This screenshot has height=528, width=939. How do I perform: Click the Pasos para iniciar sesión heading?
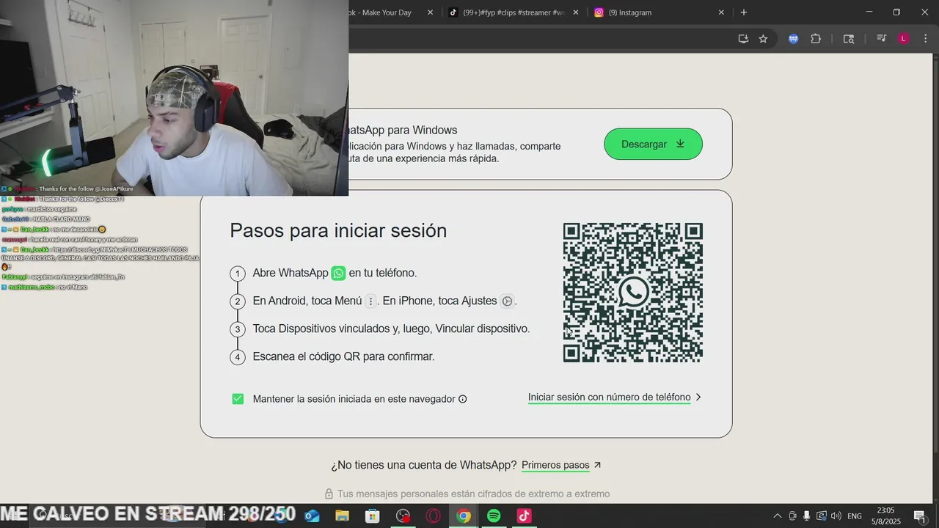pos(338,230)
